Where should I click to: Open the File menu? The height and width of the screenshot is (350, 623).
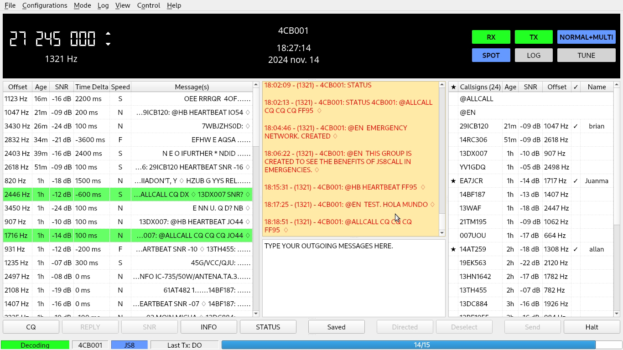coord(10,5)
